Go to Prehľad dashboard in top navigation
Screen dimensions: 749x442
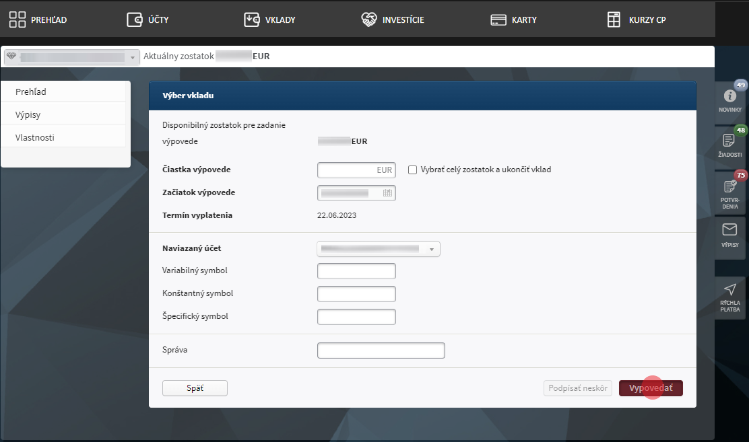click(38, 20)
